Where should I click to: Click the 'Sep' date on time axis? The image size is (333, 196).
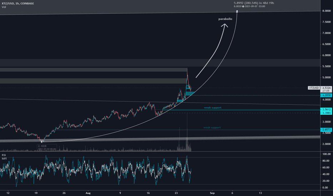[x=212, y=193]
